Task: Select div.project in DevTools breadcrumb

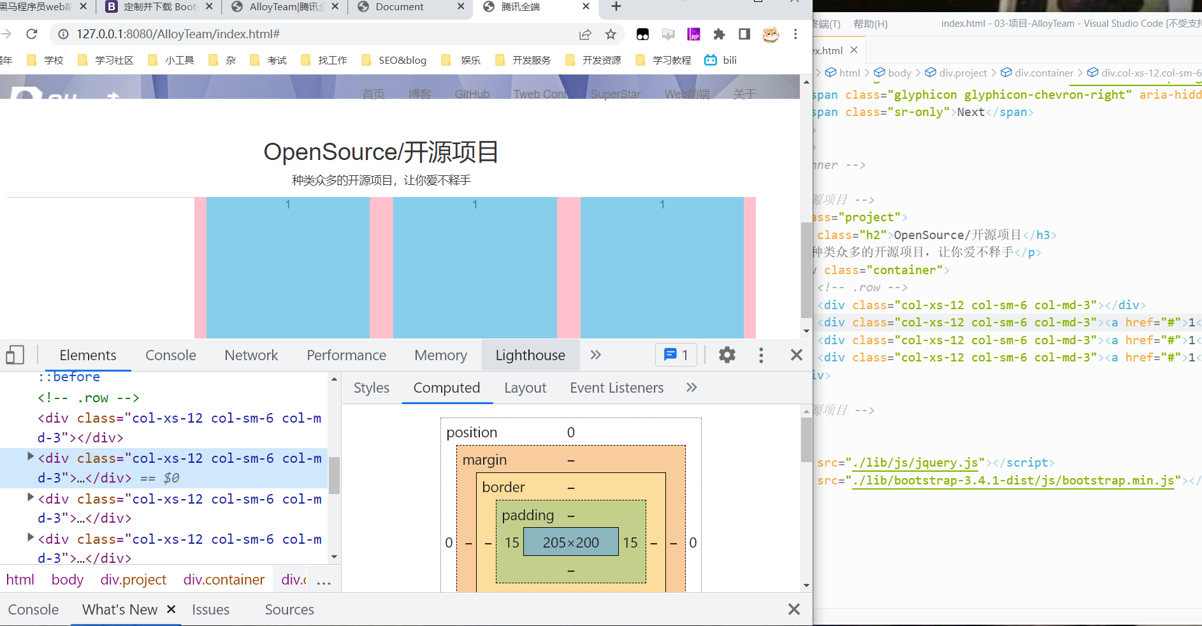Action: coord(133,579)
